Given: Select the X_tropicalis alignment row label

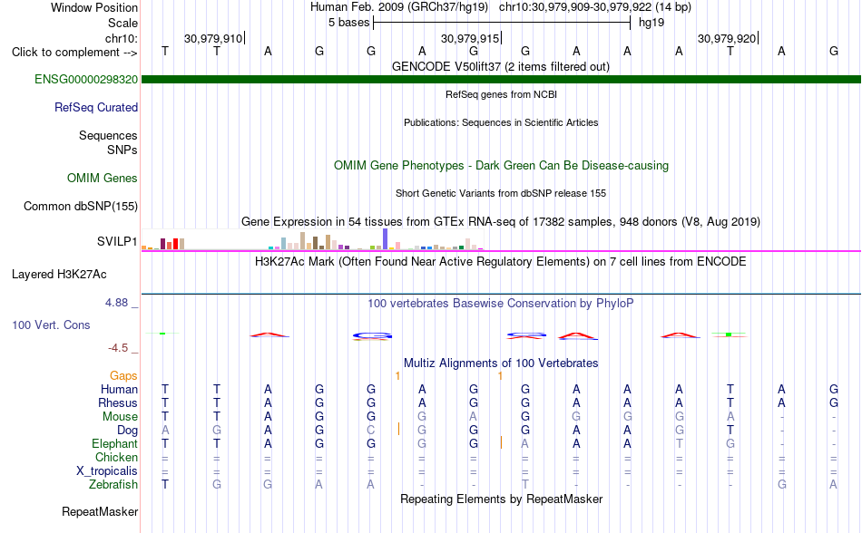Looking at the screenshot, I should 107,471.
